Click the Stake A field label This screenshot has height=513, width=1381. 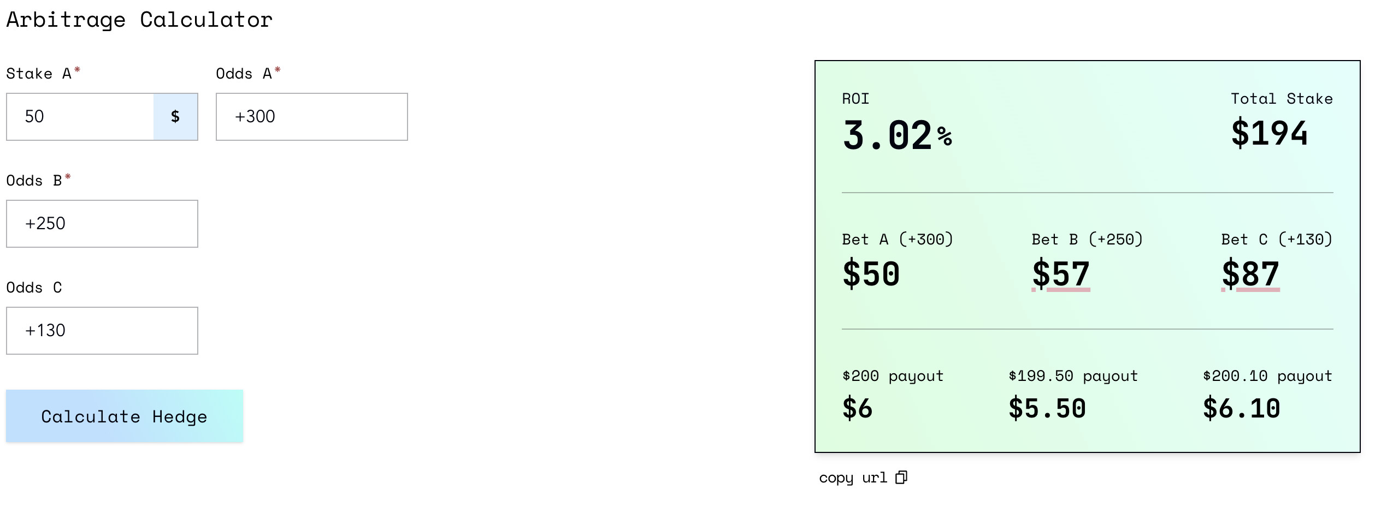tap(39, 74)
